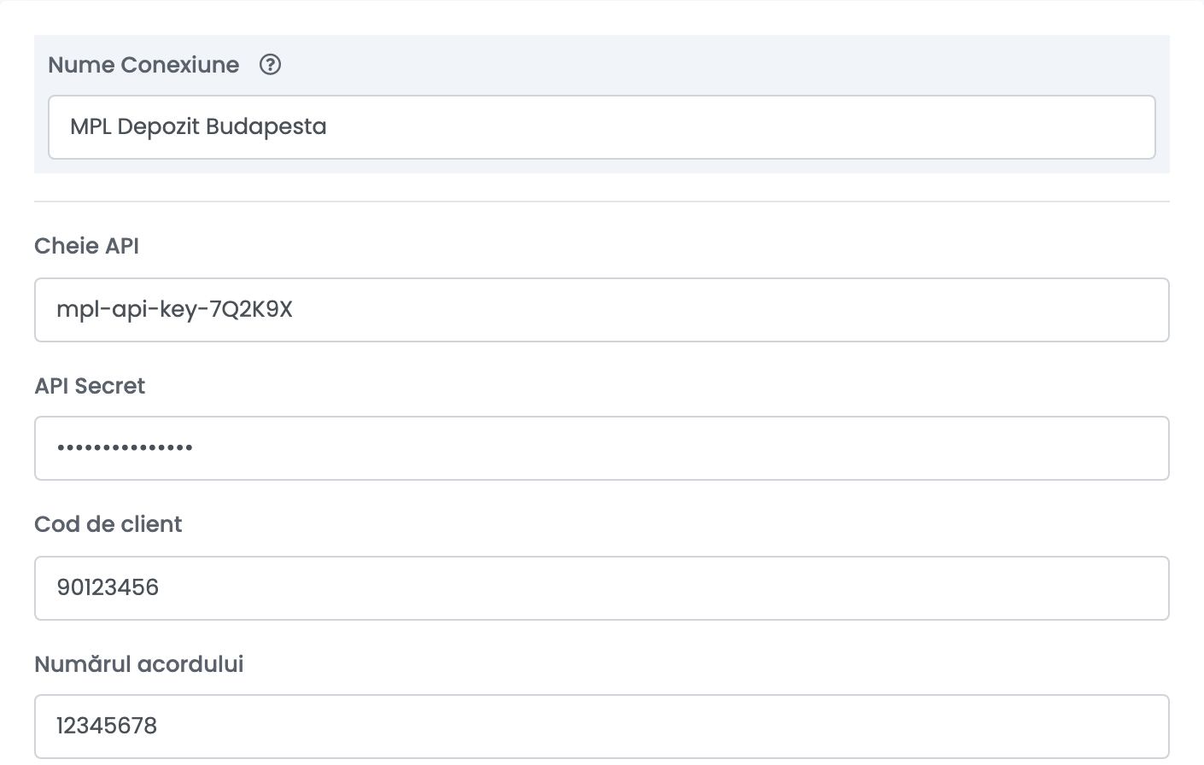Screen dimensions: 1204x765
Task: Select the API Secret password field
Action: 602,448
